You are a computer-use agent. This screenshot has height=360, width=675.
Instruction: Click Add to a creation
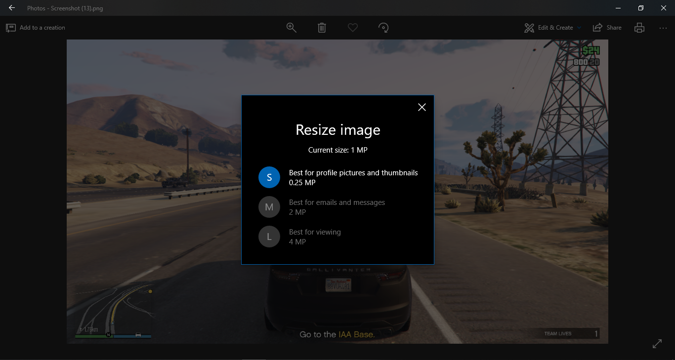tap(36, 28)
